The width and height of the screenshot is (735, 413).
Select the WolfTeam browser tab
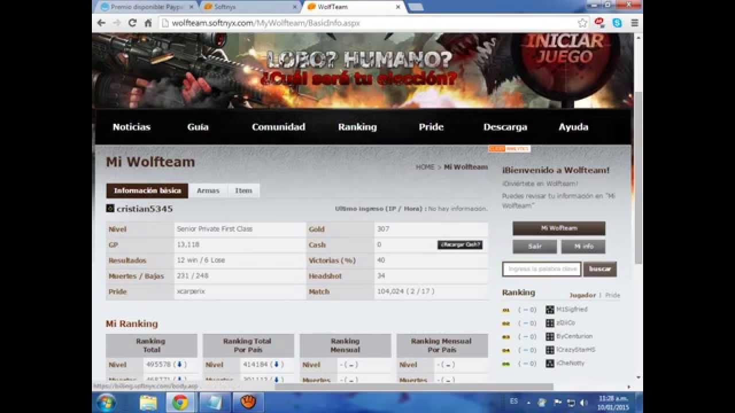[x=353, y=7]
